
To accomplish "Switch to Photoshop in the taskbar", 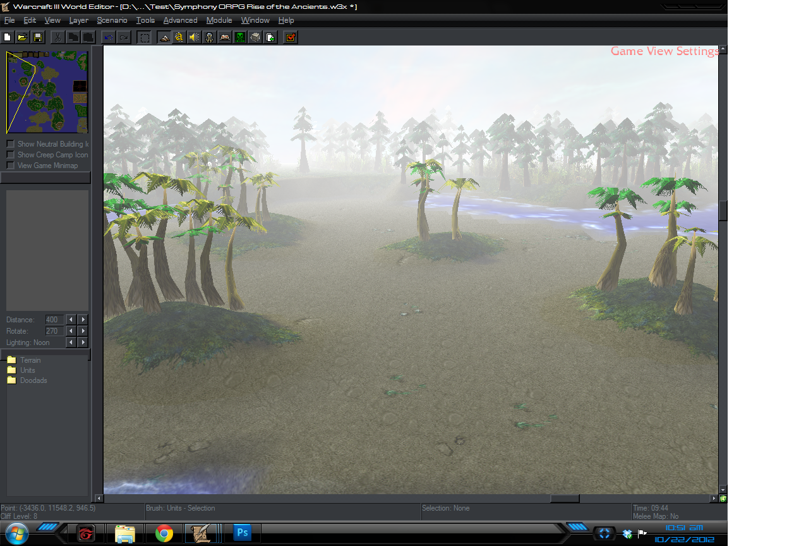I will [242, 533].
